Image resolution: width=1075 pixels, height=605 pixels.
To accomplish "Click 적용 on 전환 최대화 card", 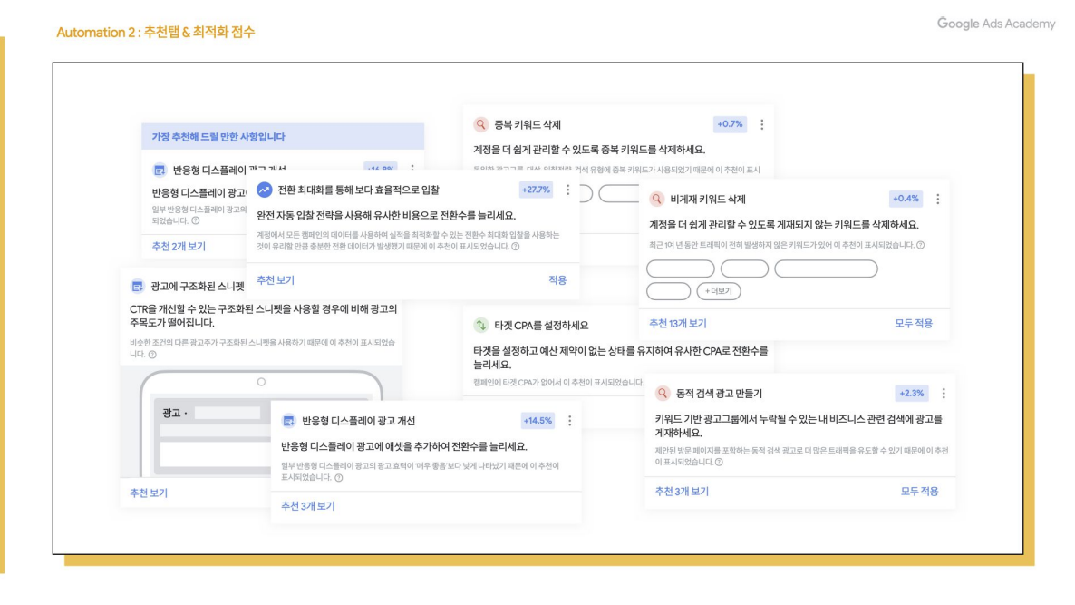I will click(557, 280).
